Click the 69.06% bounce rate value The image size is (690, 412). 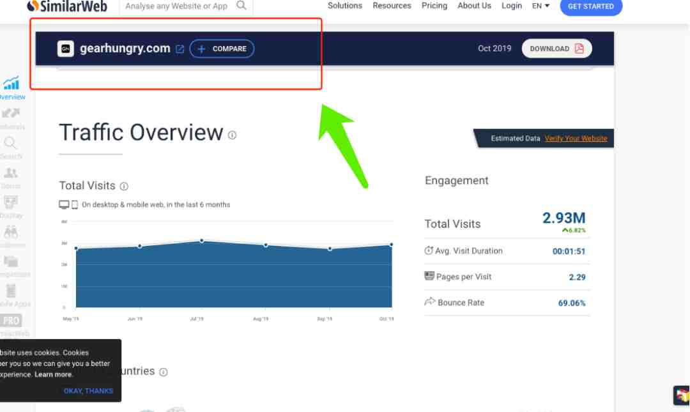572,303
